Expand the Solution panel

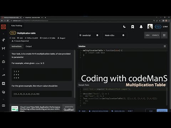pos(165,46)
